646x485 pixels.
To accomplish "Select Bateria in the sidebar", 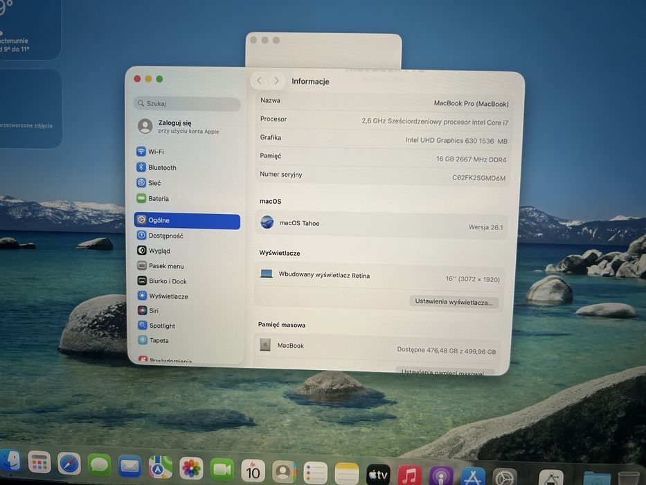I will (x=153, y=198).
